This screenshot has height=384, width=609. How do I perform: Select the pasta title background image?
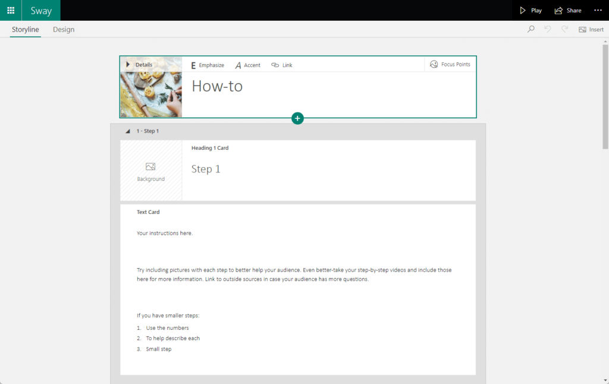click(151, 93)
